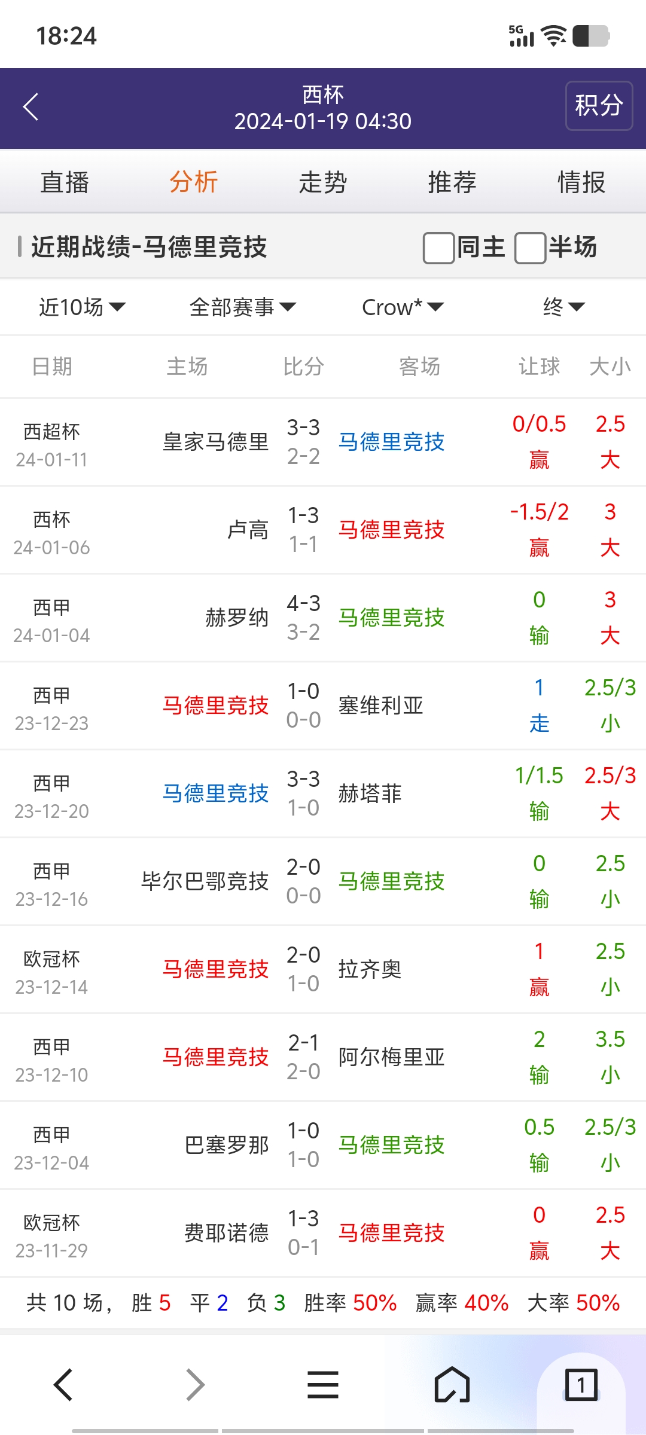Open the 全部赛事 filter dropdown

[242, 307]
